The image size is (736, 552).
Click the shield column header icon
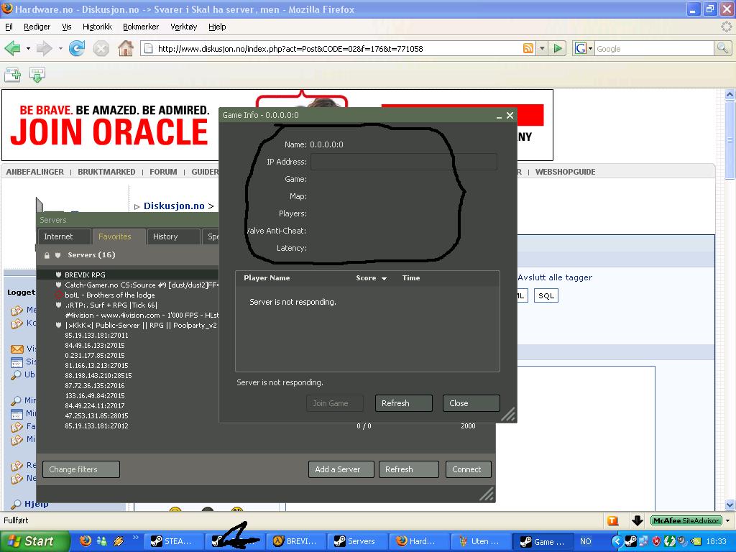click(x=58, y=255)
